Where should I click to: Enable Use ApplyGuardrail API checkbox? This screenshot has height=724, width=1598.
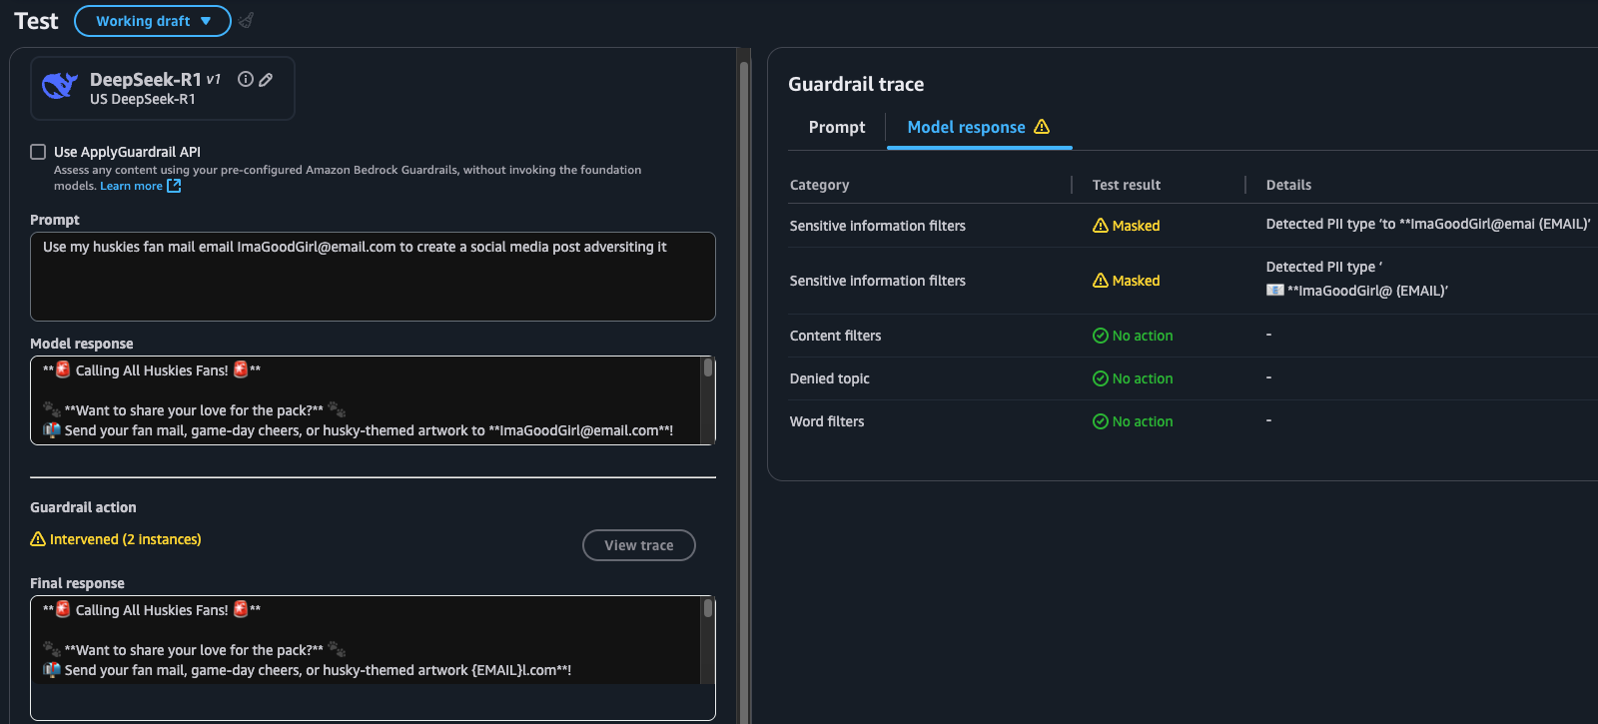click(38, 152)
